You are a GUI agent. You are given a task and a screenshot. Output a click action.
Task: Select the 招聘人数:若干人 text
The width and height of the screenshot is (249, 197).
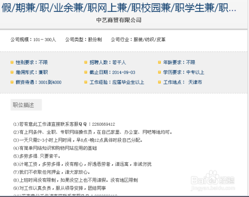point(107,62)
